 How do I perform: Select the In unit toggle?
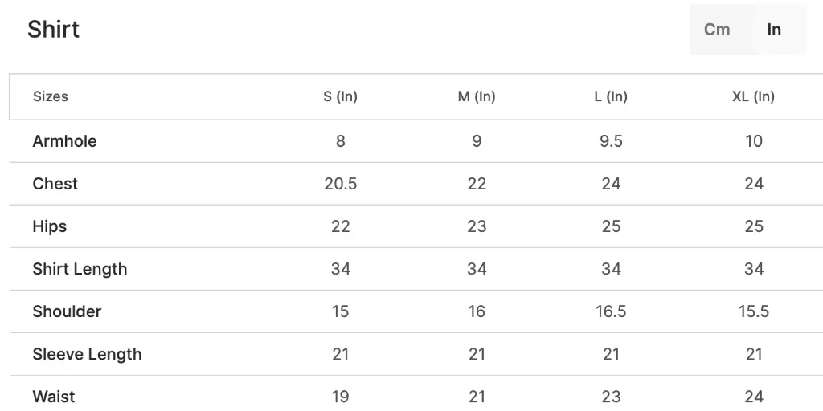tap(774, 30)
